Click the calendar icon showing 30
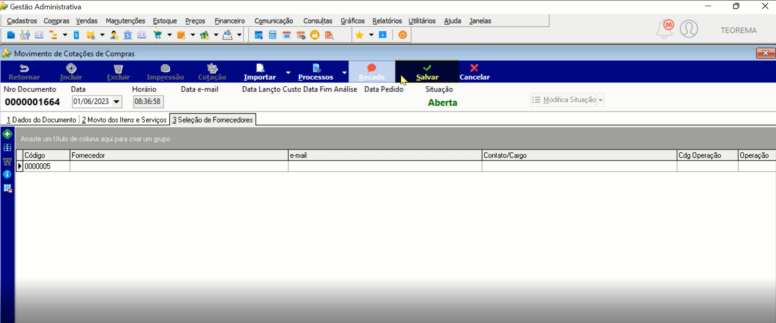 287,35
